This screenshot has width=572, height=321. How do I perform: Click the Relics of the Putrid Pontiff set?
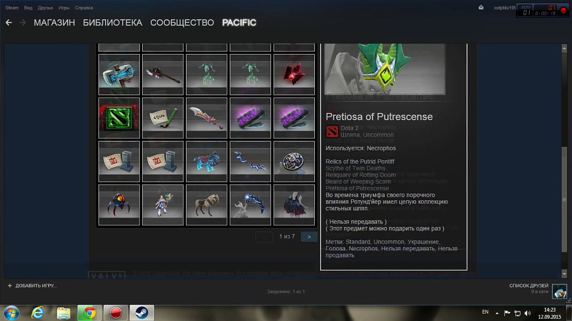[360, 162]
